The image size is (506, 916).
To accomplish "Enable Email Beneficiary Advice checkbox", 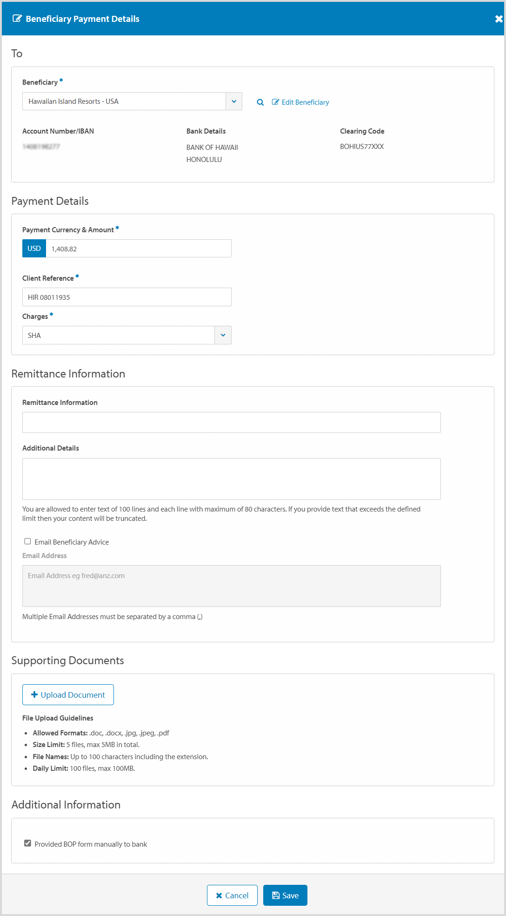I will pyautogui.click(x=28, y=541).
